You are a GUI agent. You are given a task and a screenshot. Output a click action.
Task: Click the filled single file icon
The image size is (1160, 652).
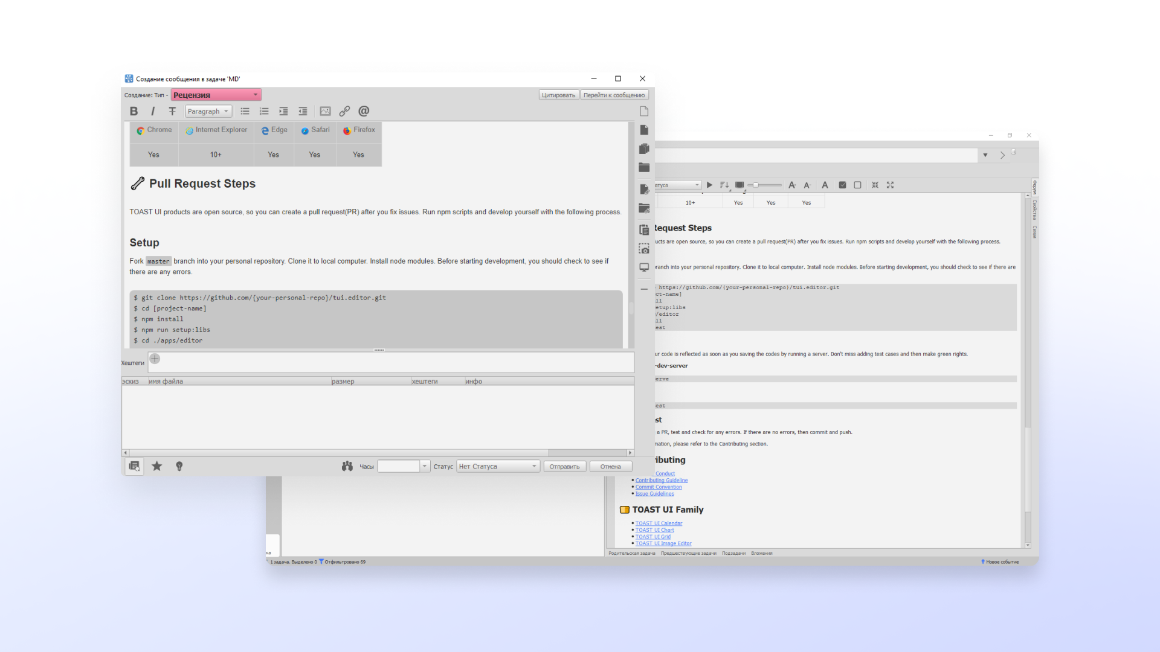pyautogui.click(x=644, y=130)
